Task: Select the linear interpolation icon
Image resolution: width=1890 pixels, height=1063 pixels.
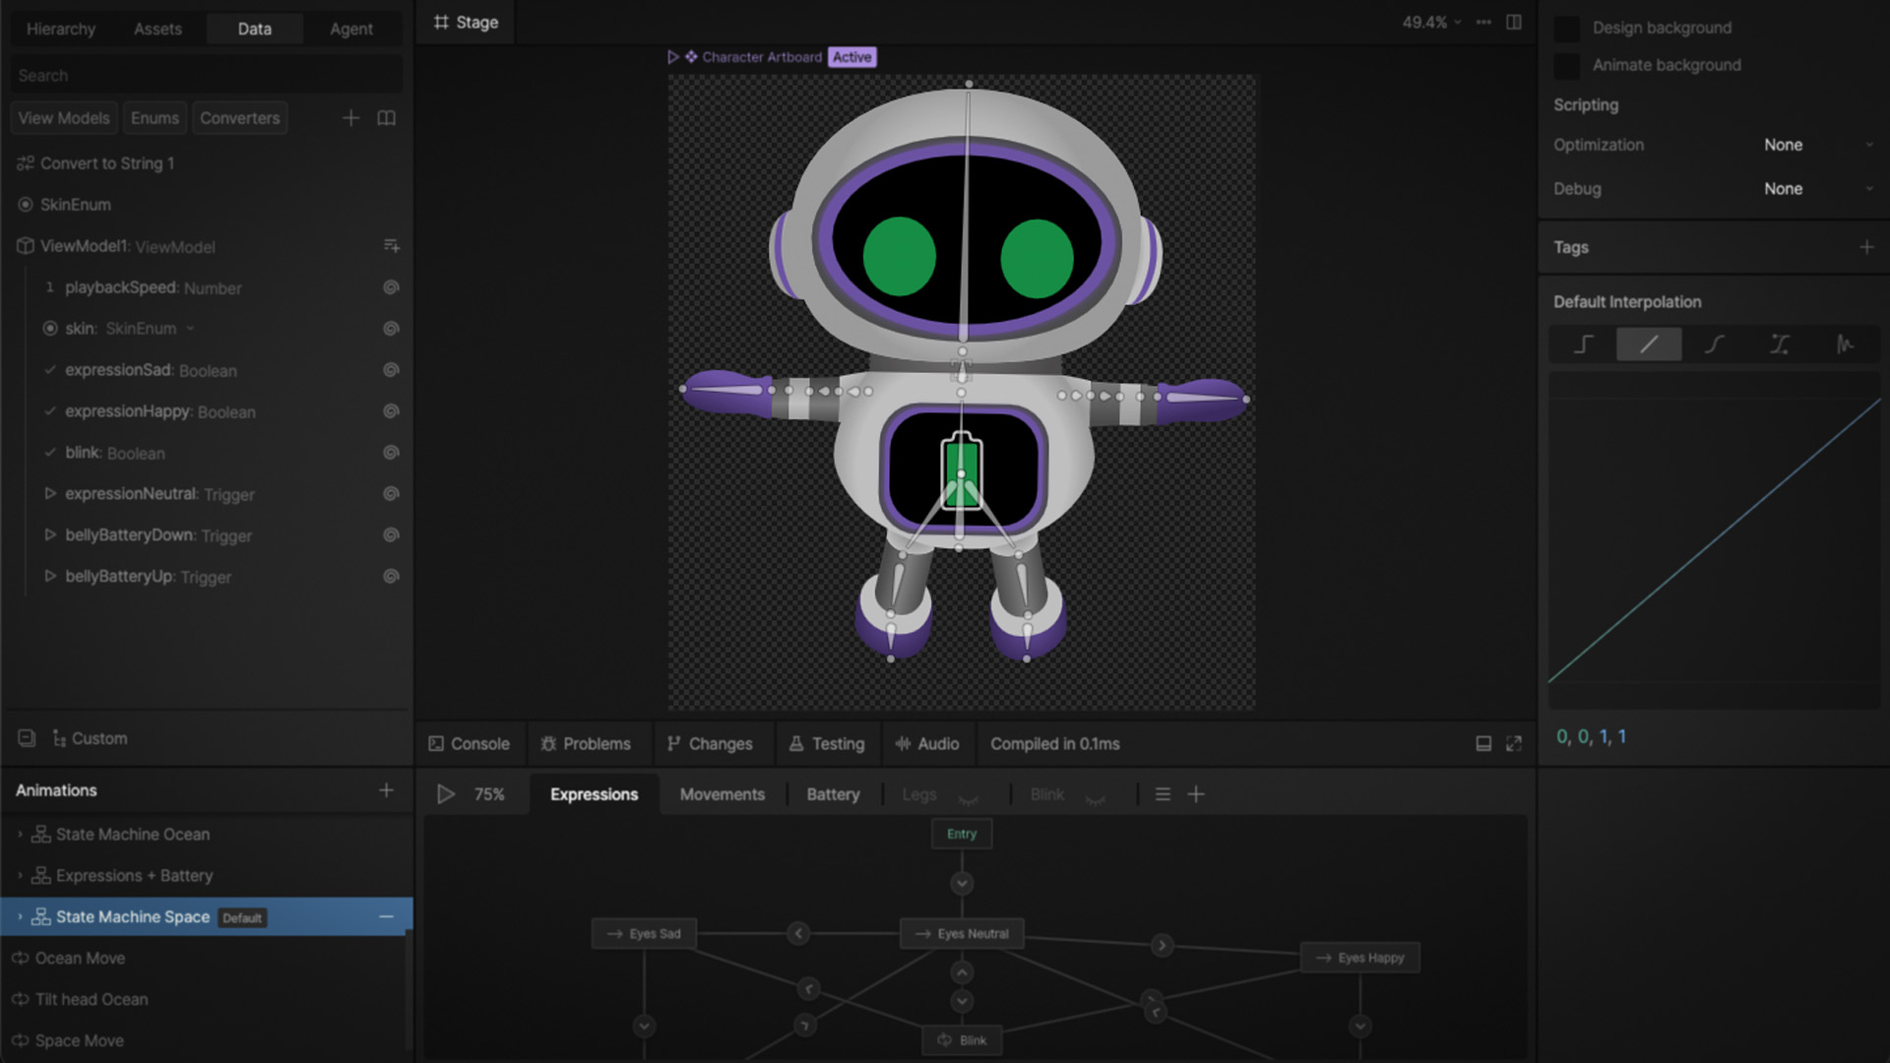Action: click(x=1649, y=344)
